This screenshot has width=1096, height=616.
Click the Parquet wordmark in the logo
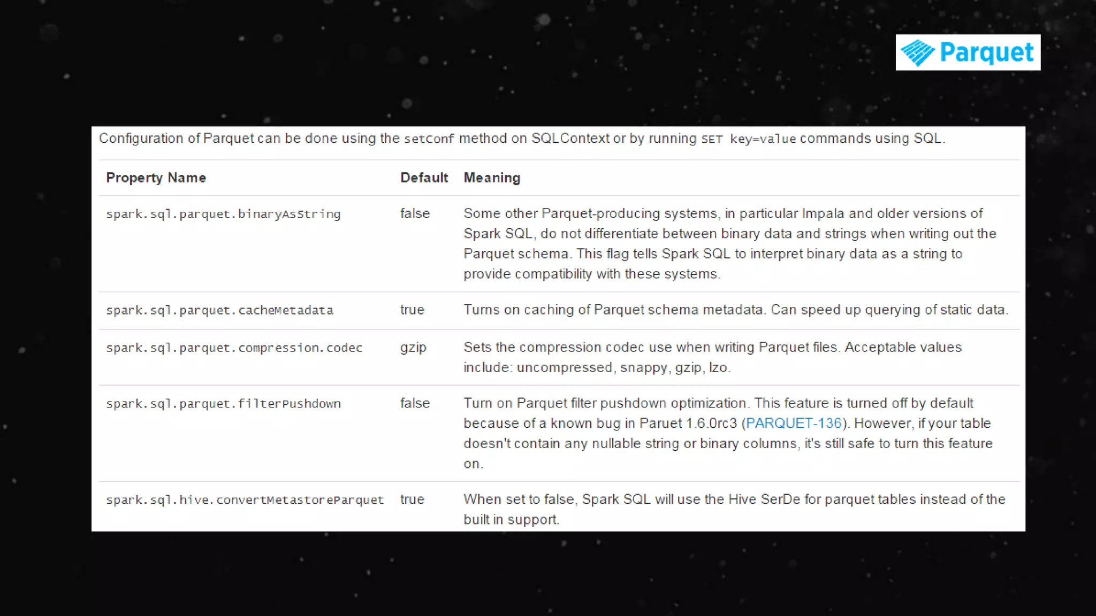pyautogui.click(x=987, y=53)
